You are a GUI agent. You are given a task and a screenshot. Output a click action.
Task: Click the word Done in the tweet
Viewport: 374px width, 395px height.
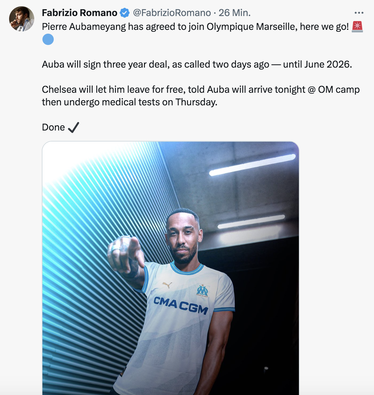click(53, 127)
